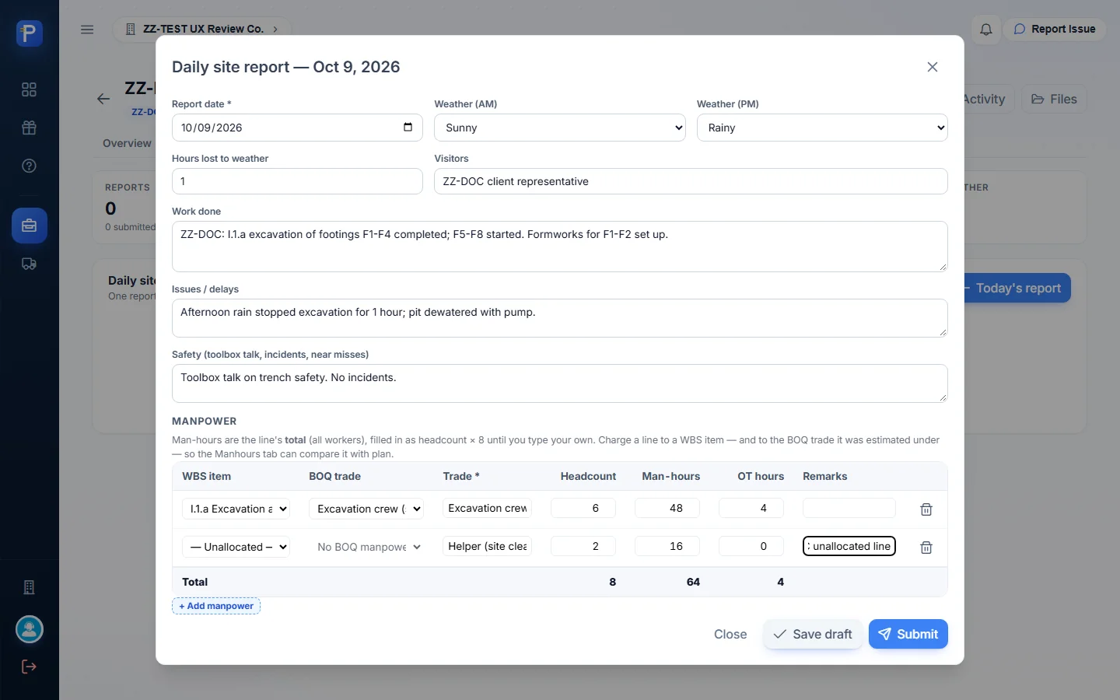This screenshot has height=700, width=1120.
Task: Focus the Visitors input field
Action: pyautogui.click(x=691, y=181)
